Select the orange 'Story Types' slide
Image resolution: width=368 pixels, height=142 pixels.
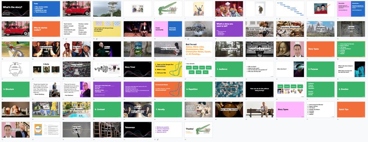(x=321, y=49)
